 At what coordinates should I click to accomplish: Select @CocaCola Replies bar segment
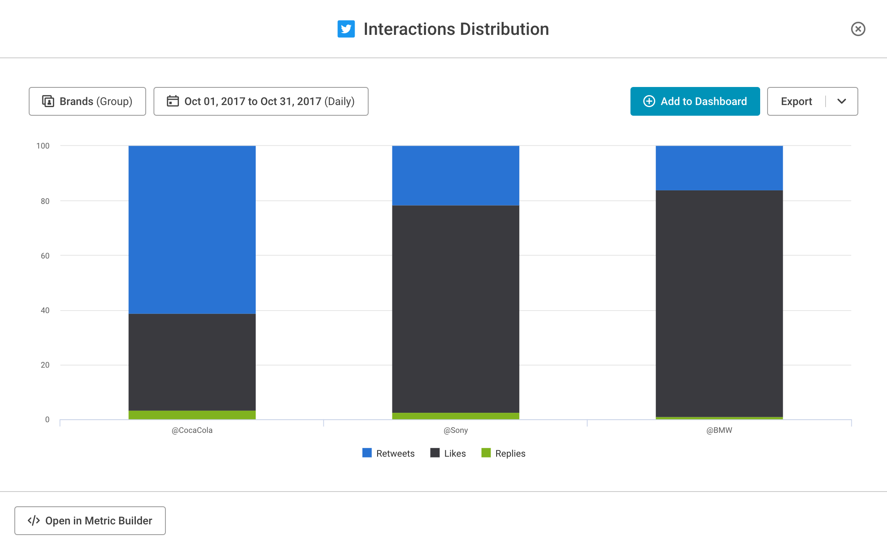pyautogui.click(x=192, y=415)
